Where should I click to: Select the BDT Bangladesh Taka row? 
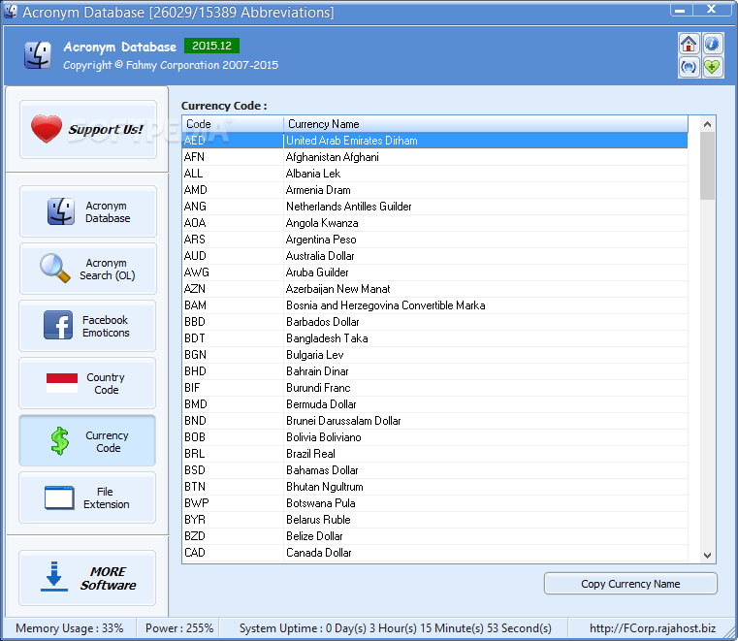click(x=434, y=337)
